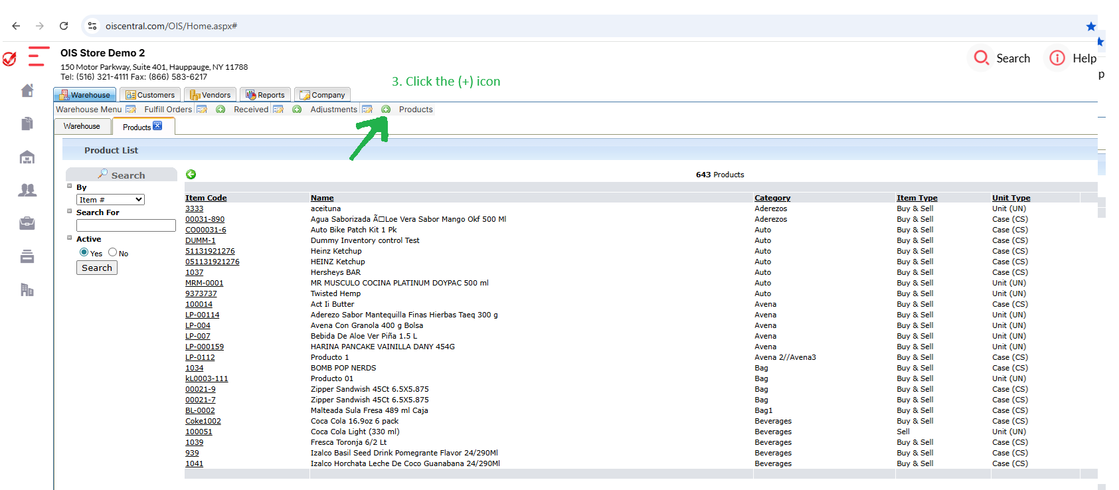Close the Products tab with X icon
The height and width of the screenshot is (490, 1119).
(157, 125)
